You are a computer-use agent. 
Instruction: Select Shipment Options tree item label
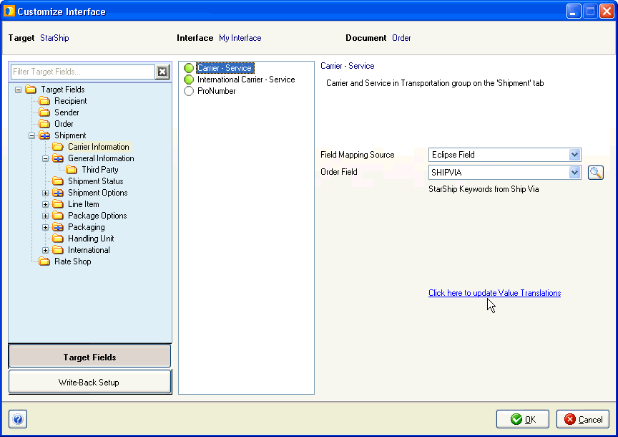point(98,193)
